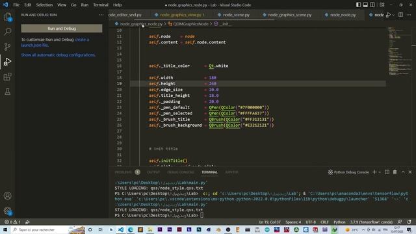416x234 pixels.
Task: Open editor More Actions ellipsis
Action: tap(409, 15)
